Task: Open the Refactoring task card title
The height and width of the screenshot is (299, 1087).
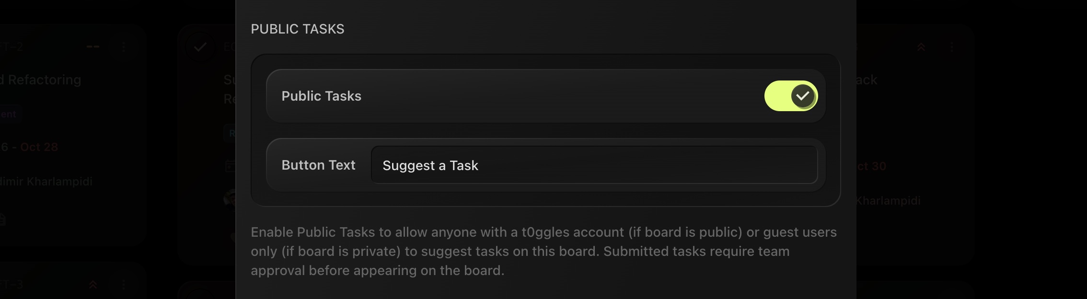Action: [43, 80]
